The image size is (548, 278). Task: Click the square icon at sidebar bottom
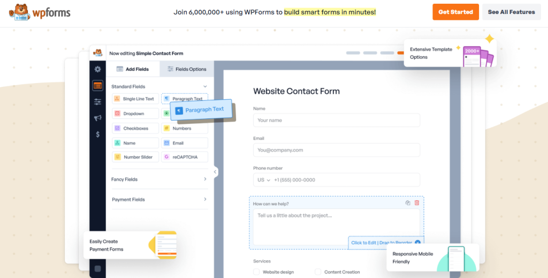coord(97,268)
